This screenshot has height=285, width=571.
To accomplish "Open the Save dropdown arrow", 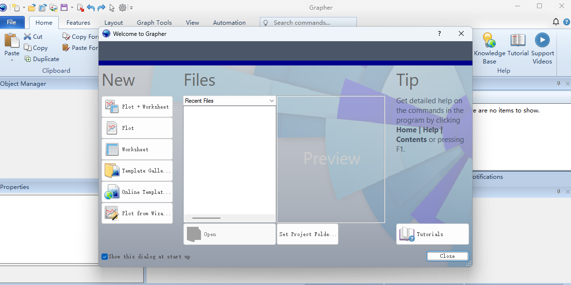I will click(x=72, y=8).
